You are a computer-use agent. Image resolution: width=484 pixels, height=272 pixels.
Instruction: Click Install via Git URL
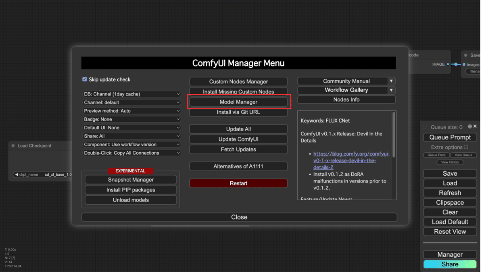click(x=238, y=112)
